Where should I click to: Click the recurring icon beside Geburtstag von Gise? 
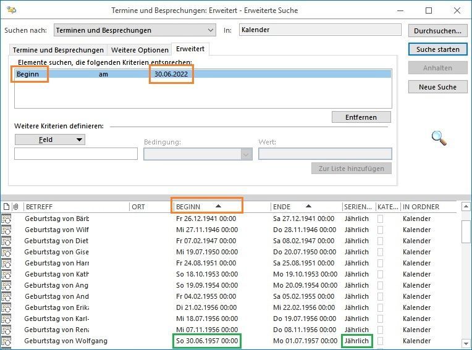coord(6,252)
